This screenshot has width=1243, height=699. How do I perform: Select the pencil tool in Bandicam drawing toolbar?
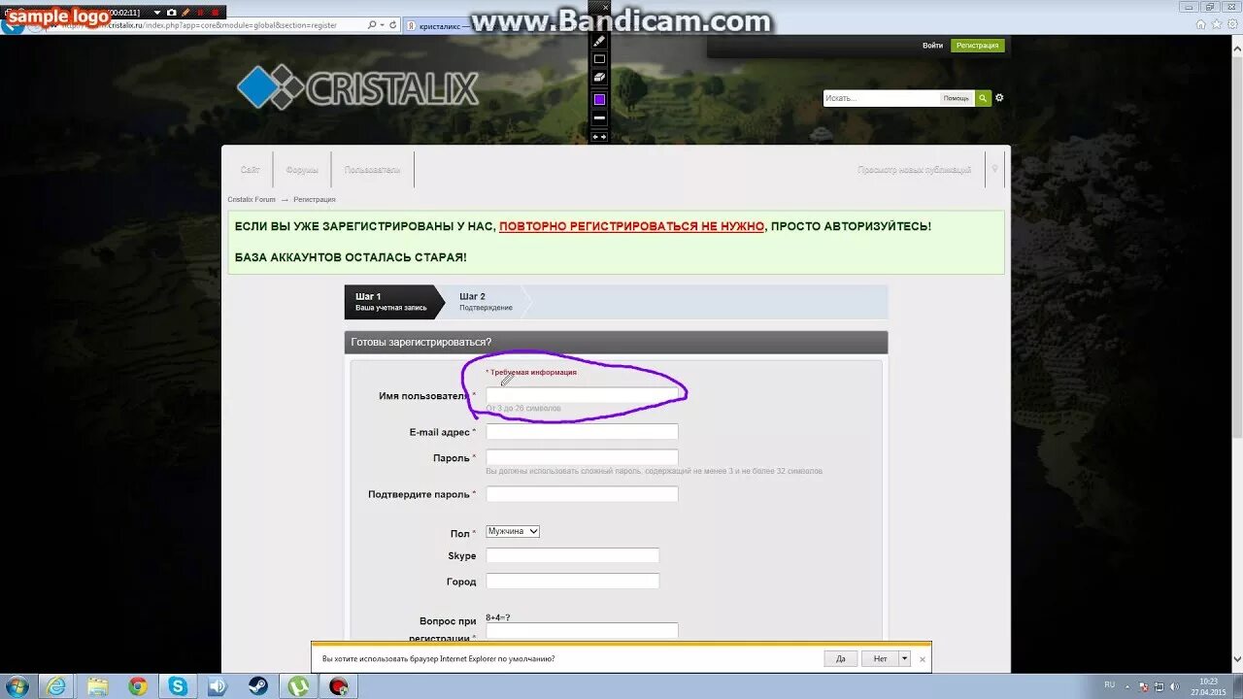(599, 42)
